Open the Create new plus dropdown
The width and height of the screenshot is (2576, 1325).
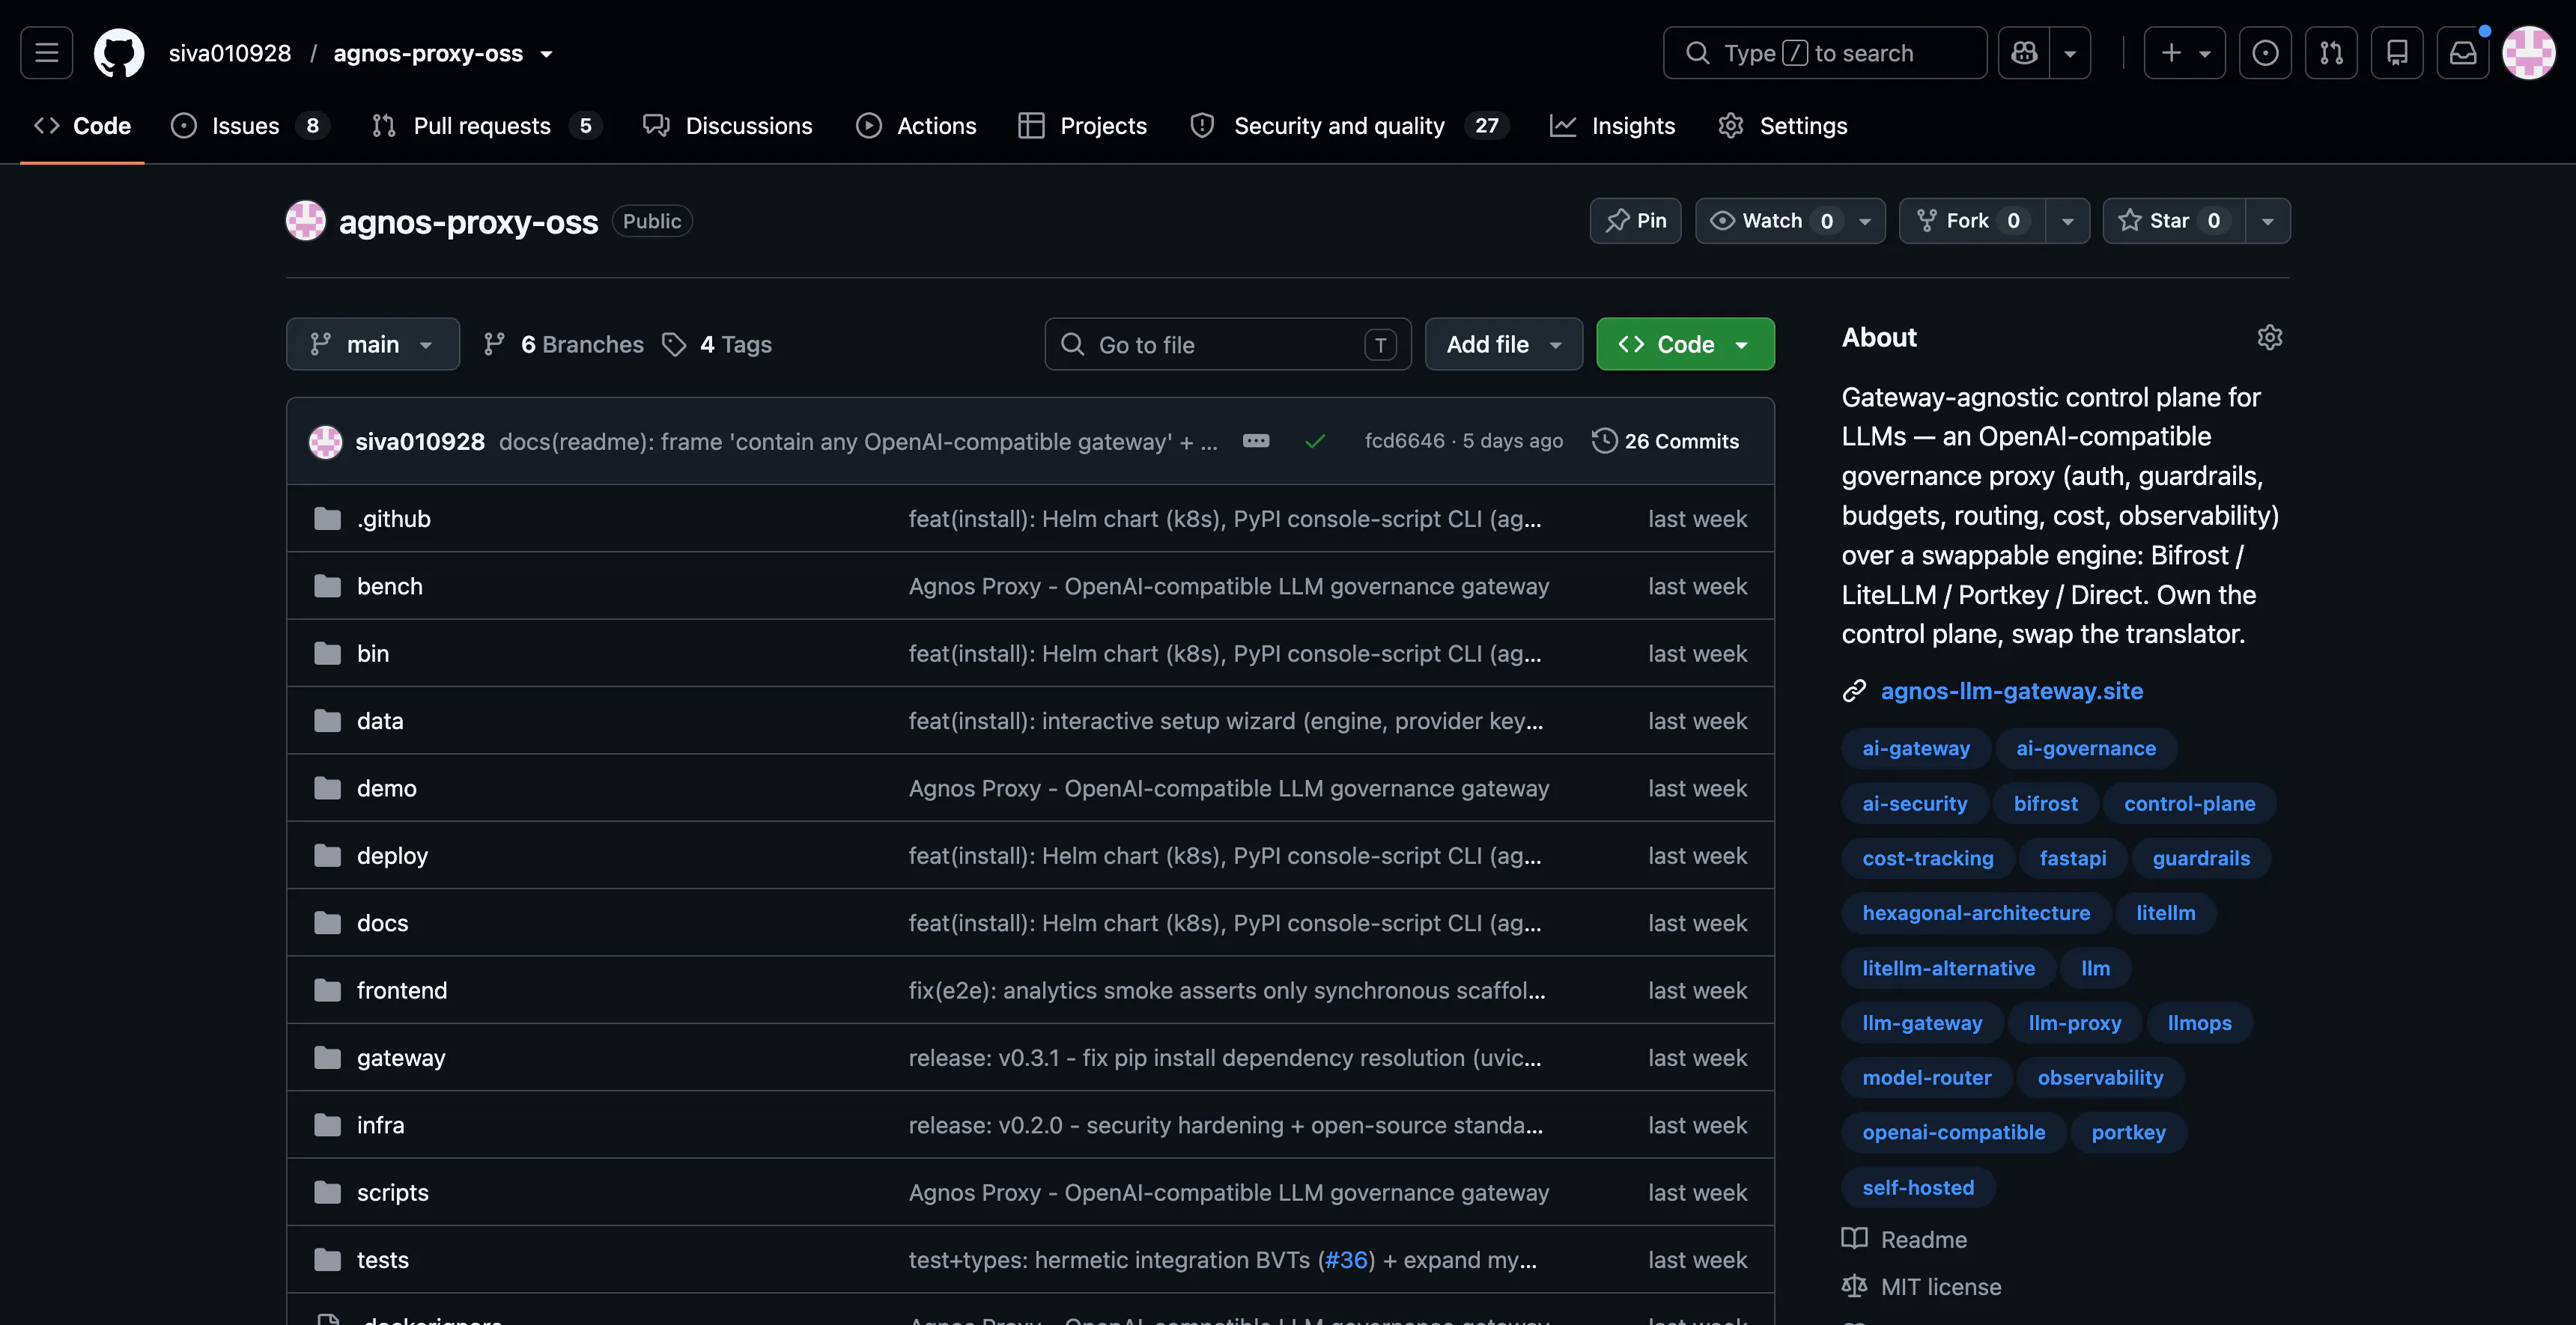pyautogui.click(x=2185, y=53)
